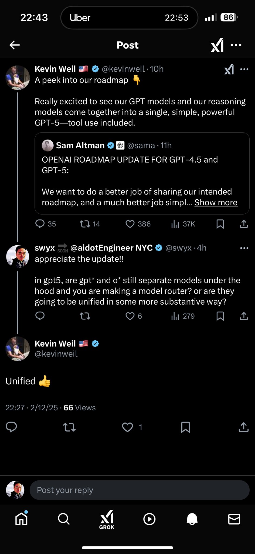Open Grok icon in the top header
Image resolution: width=255 pixels, height=554 pixels.
[217, 45]
